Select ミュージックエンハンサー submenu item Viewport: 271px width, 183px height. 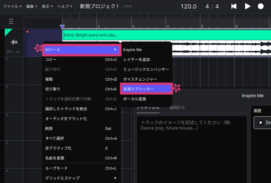(x=146, y=69)
